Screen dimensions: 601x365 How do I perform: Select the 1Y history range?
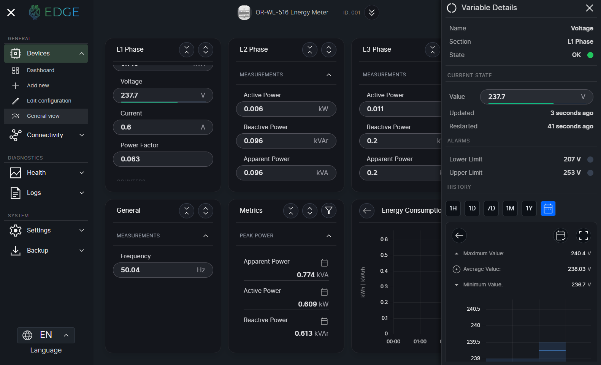(x=529, y=209)
